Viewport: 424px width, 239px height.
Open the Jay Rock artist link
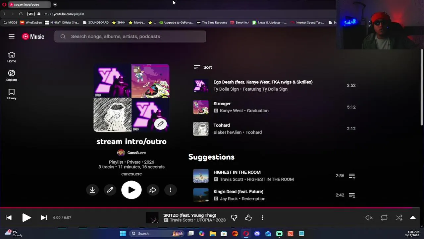click(x=229, y=199)
